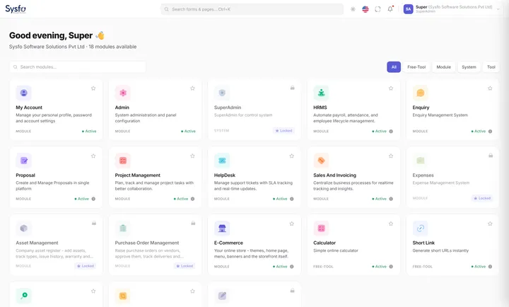Click the SuperAdmin shield icon

pos(222,93)
